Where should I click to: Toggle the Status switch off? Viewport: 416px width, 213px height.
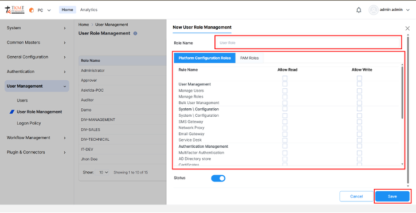point(218,178)
